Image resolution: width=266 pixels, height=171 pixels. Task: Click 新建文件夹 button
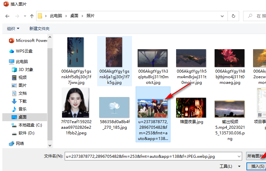click(39, 28)
